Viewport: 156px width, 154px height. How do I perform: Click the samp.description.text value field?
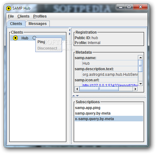click(110, 75)
